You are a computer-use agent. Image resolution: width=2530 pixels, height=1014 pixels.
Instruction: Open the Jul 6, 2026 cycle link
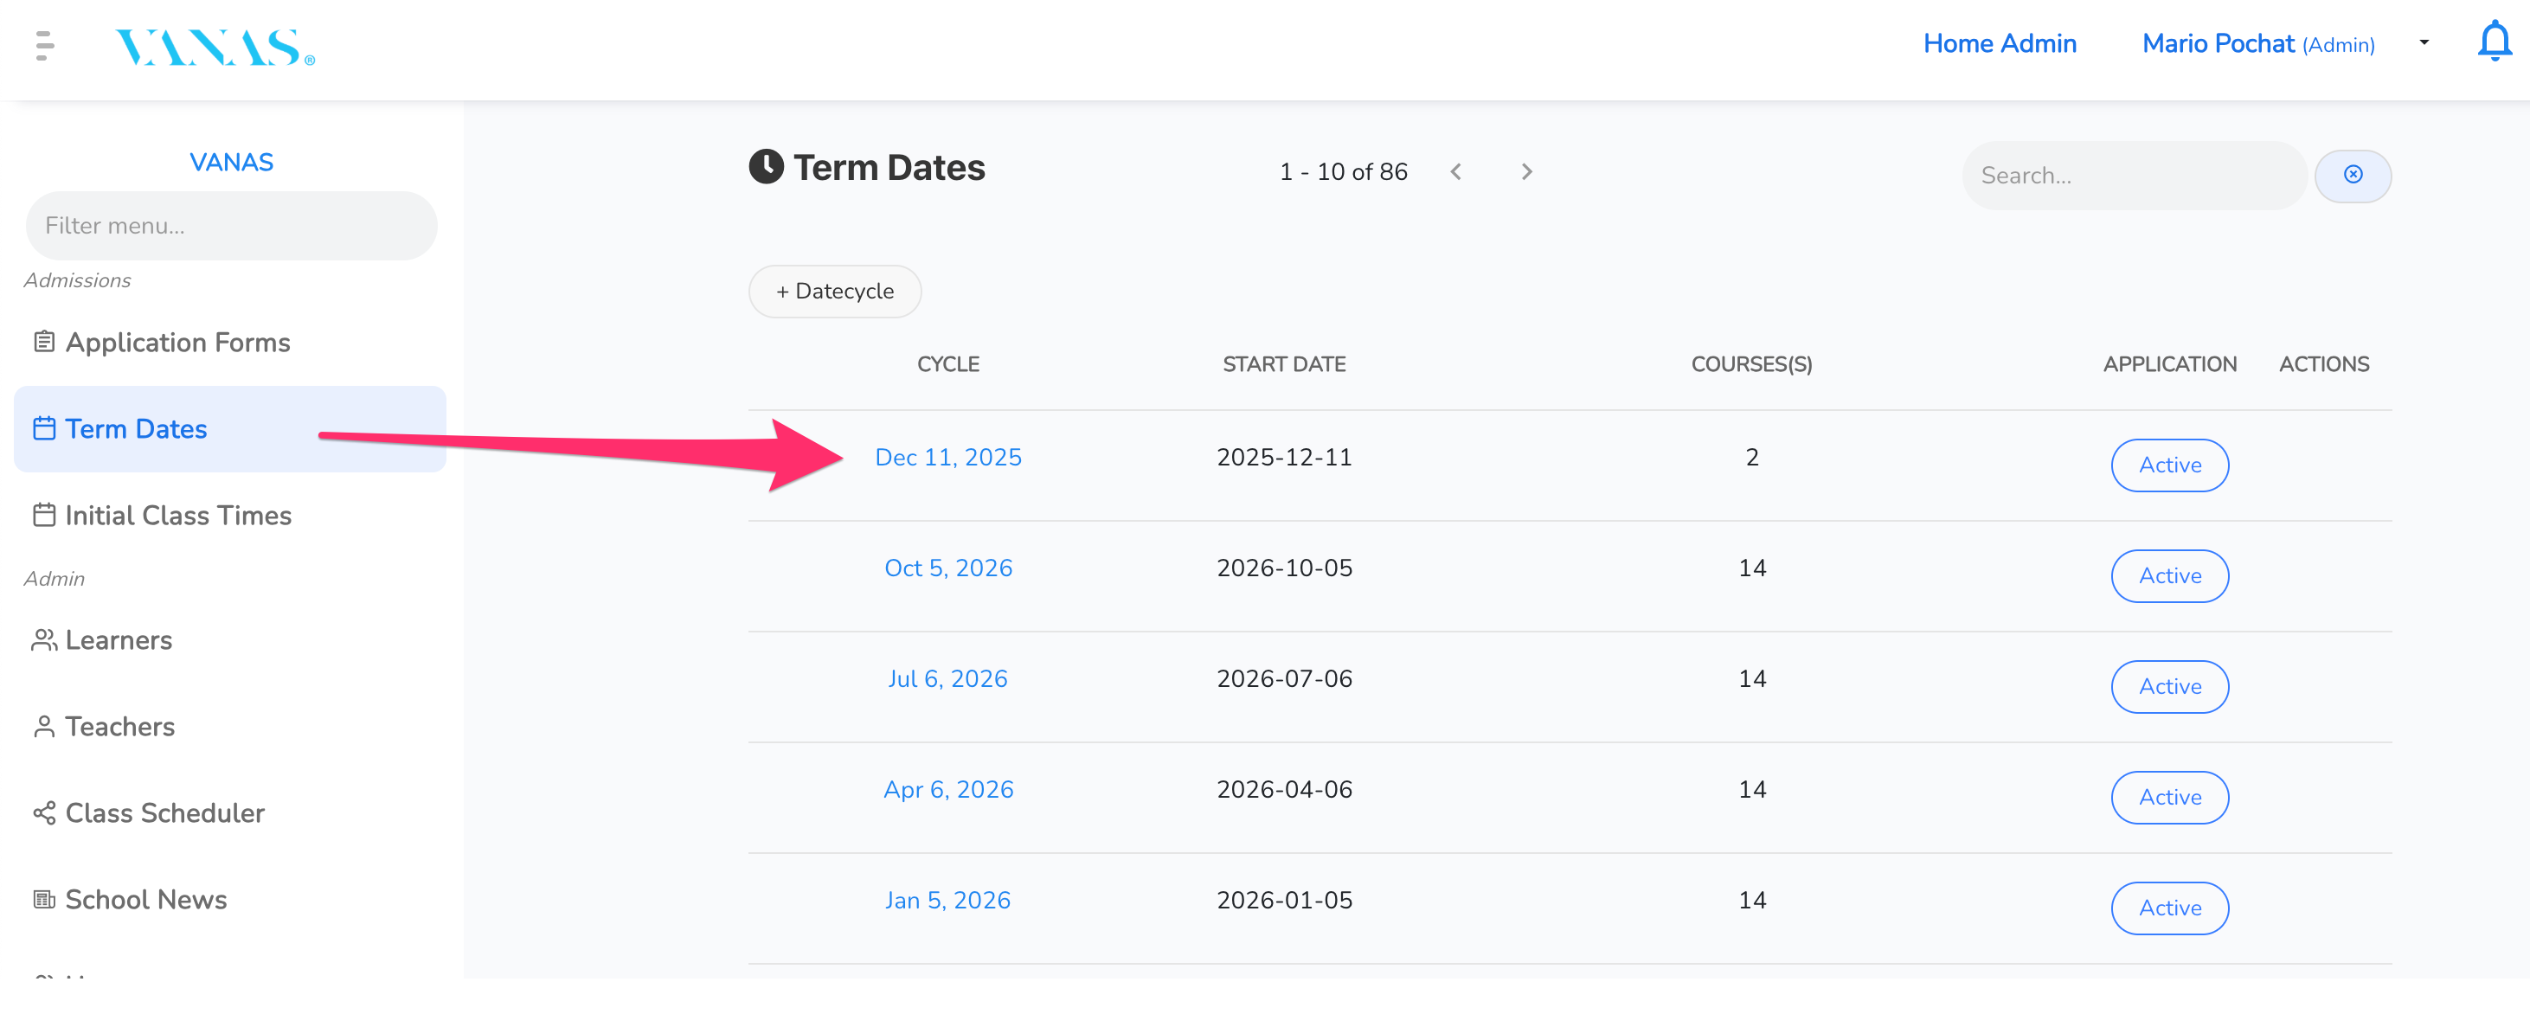(947, 678)
